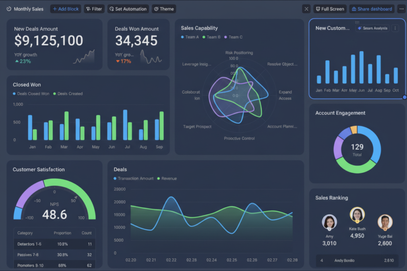Grab the drag handle atop New Customers card
This screenshot has height=271, width=407.
click(x=357, y=22)
